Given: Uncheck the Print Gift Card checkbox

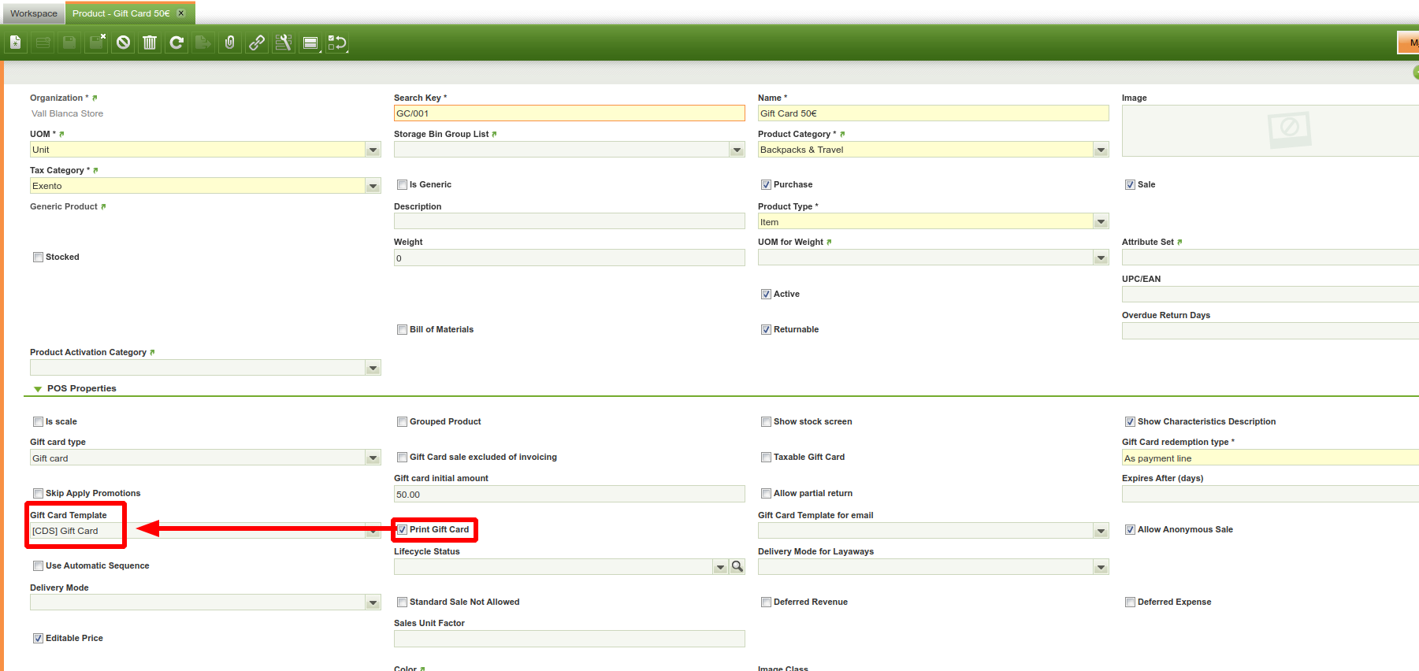Looking at the screenshot, I should [402, 530].
